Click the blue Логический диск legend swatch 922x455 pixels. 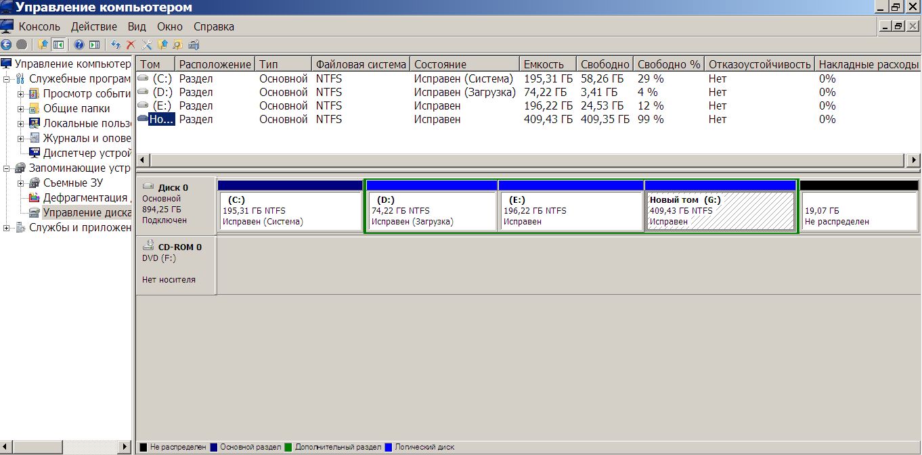pos(389,447)
